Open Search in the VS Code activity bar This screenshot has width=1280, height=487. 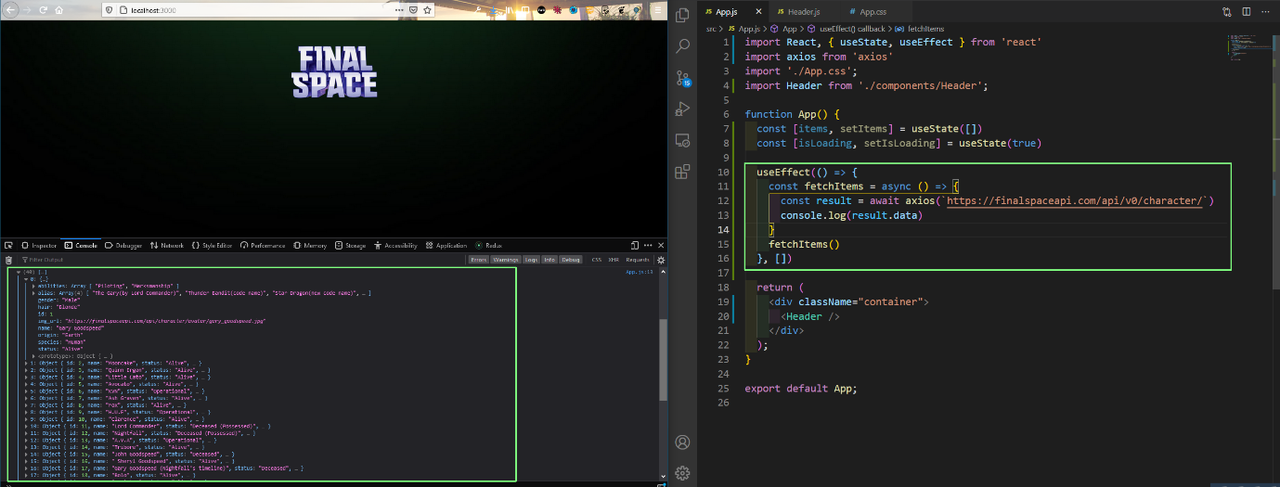tap(682, 45)
